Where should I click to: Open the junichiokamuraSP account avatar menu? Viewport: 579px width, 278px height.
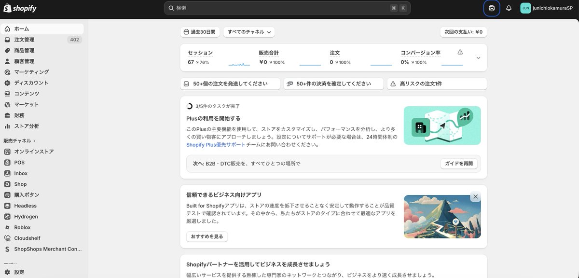(x=525, y=8)
